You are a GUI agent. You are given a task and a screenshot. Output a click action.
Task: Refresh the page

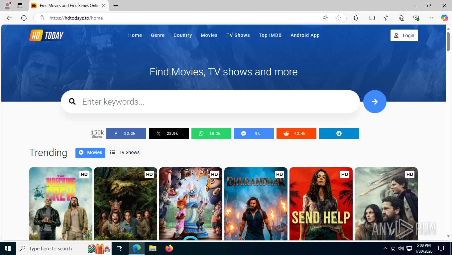tap(24, 18)
